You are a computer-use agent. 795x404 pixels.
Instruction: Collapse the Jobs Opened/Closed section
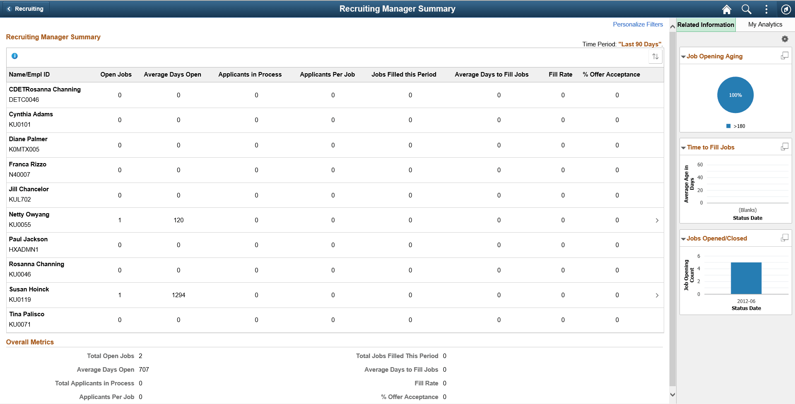click(x=683, y=238)
